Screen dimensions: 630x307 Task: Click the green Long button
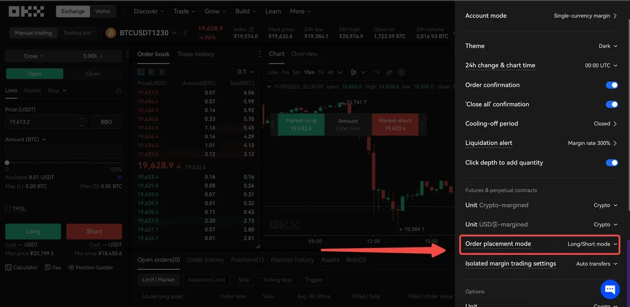[33, 231]
